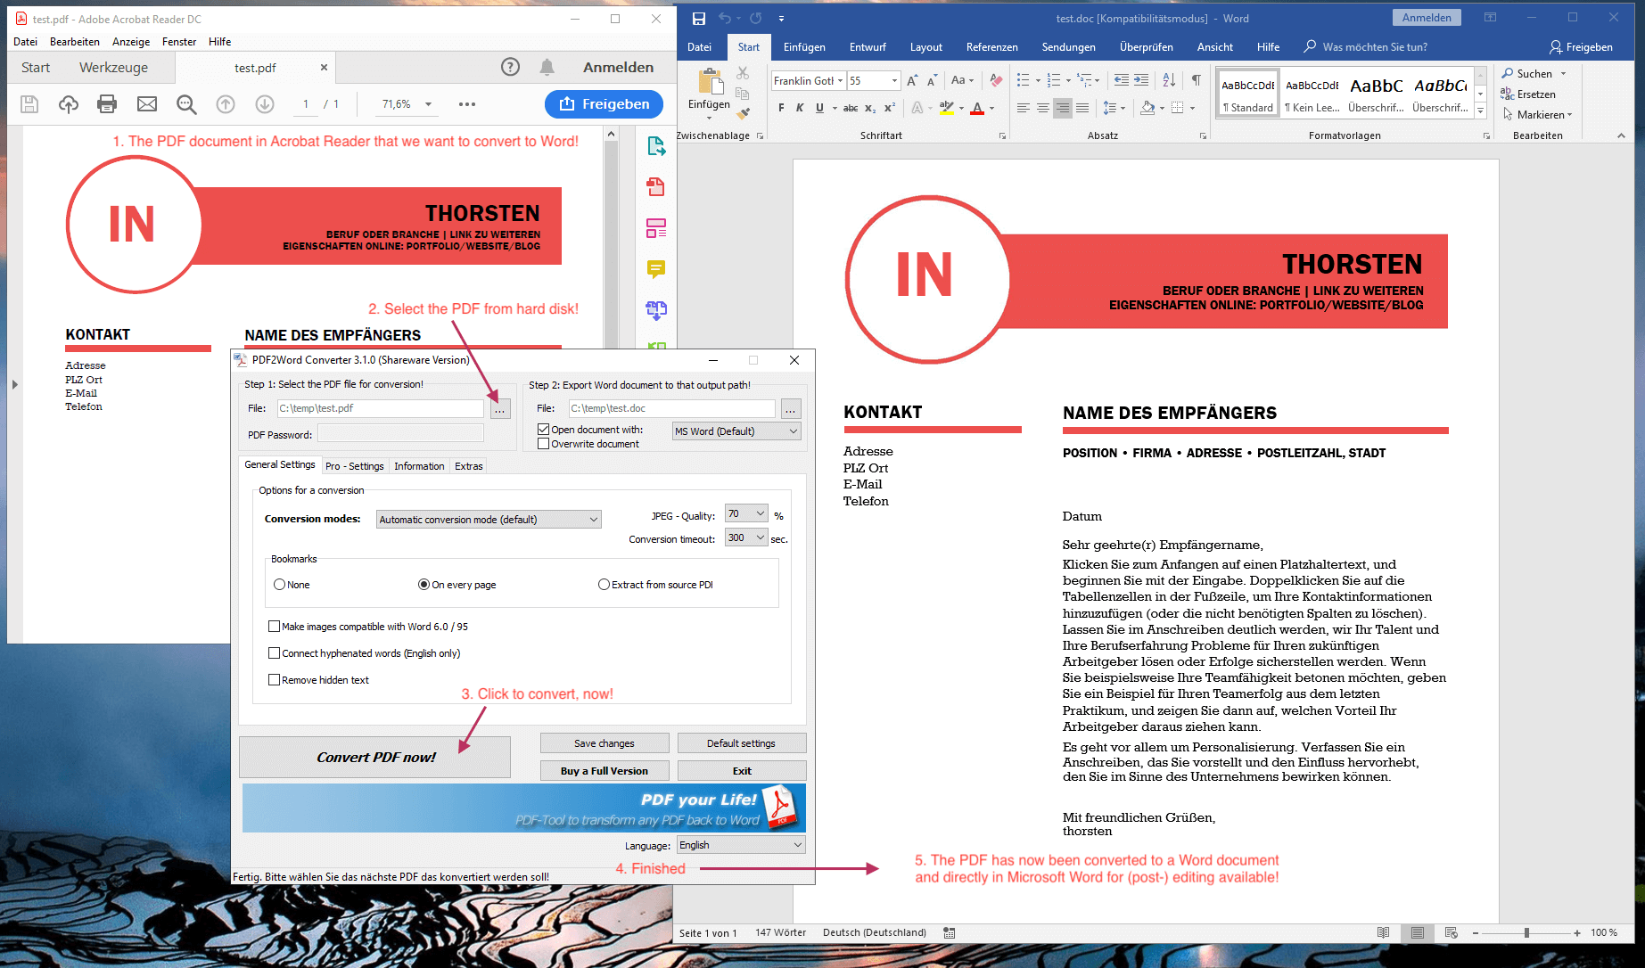This screenshot has height=968, width=1645.
Task: Click the browse button beside C:\temp\test.pdf
Action: point(500,408)
